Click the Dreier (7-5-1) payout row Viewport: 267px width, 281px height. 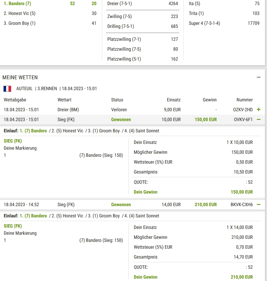(x=143, y=3)
